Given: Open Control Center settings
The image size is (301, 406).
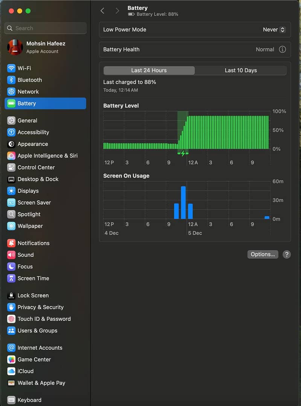Looking at the screenshot, I should 36,167.
